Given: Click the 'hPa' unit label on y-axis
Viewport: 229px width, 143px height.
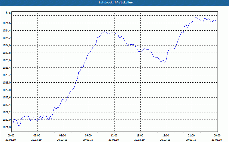Looking at the screenshot, I should (x=8, y=13).
